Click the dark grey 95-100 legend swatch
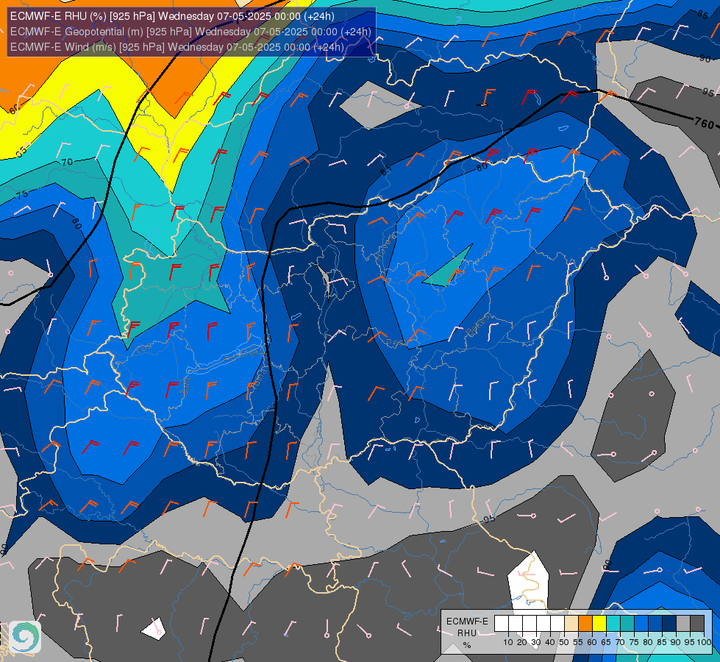 point(697,624)
